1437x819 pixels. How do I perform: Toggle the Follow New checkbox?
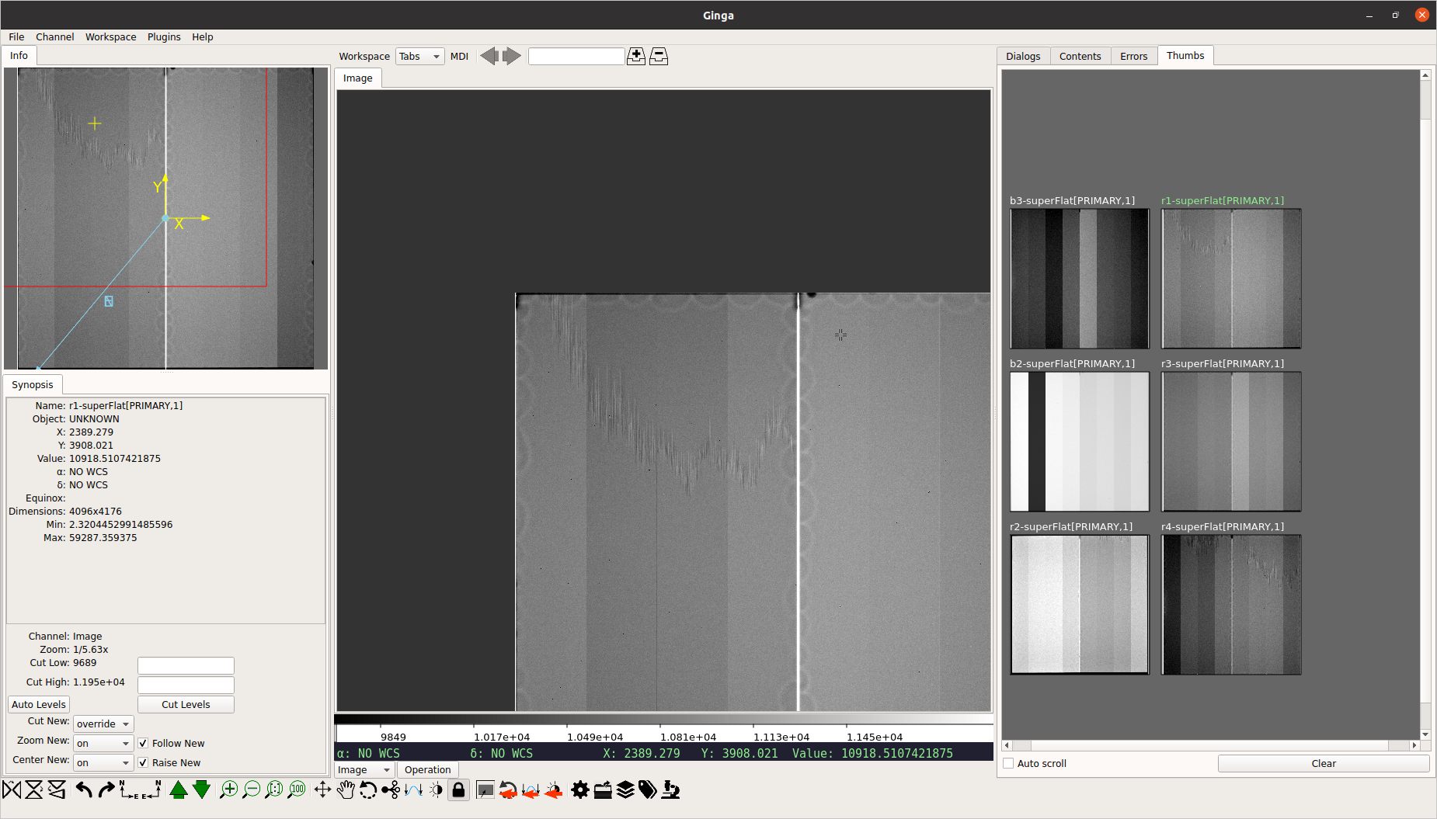tap(143, 744)
